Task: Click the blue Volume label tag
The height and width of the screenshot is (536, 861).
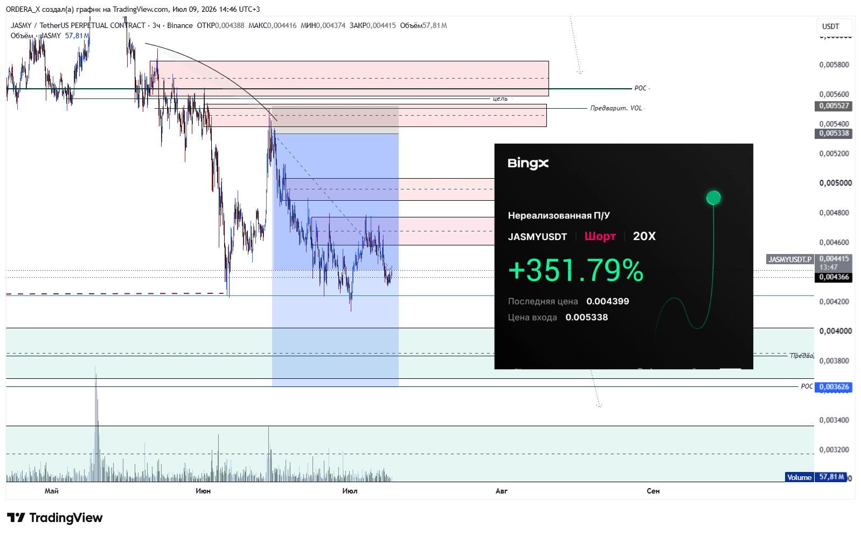Action: 800,477
